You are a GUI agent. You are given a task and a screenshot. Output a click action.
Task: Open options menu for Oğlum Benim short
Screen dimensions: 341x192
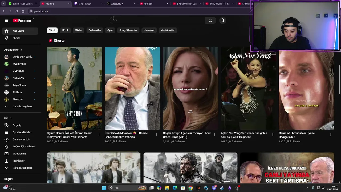pyautogui.click(x=99, y=135)
